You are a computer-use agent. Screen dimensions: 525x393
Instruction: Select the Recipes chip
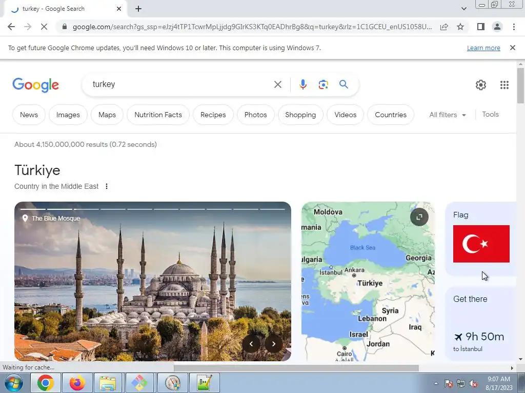pos(213,115)
